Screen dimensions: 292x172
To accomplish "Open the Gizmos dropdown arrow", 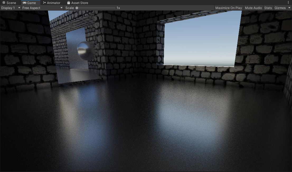I will click(x=289, y=8).
